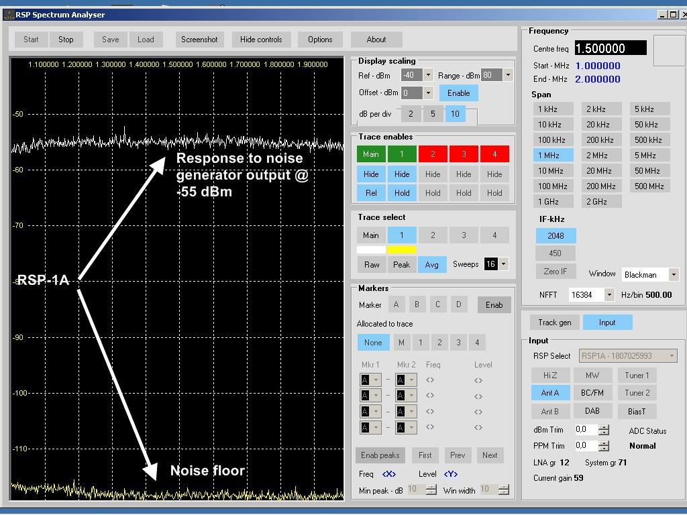This screenshot has width=687, height=515.
Task: Set span to 2 GHz
Action: (x=601, y=201)
